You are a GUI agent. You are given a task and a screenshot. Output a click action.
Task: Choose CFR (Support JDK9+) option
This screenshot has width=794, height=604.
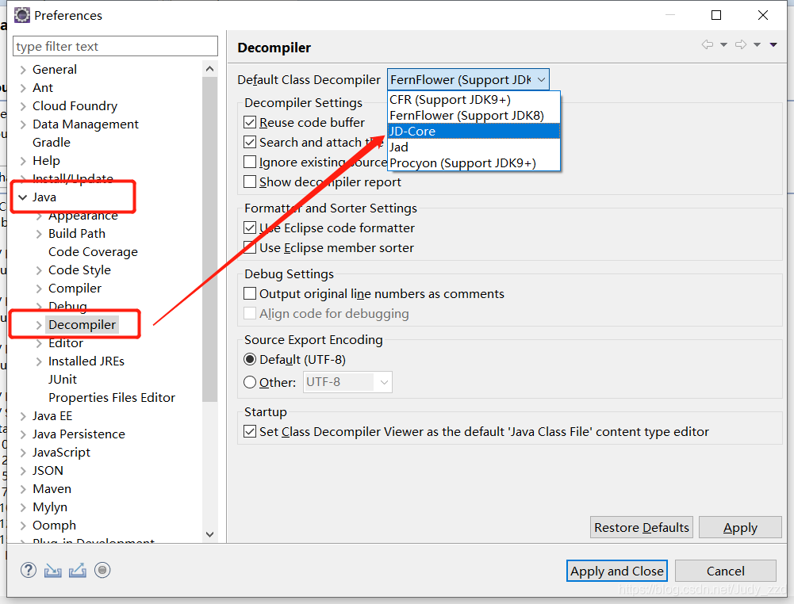tap(474, 100)
